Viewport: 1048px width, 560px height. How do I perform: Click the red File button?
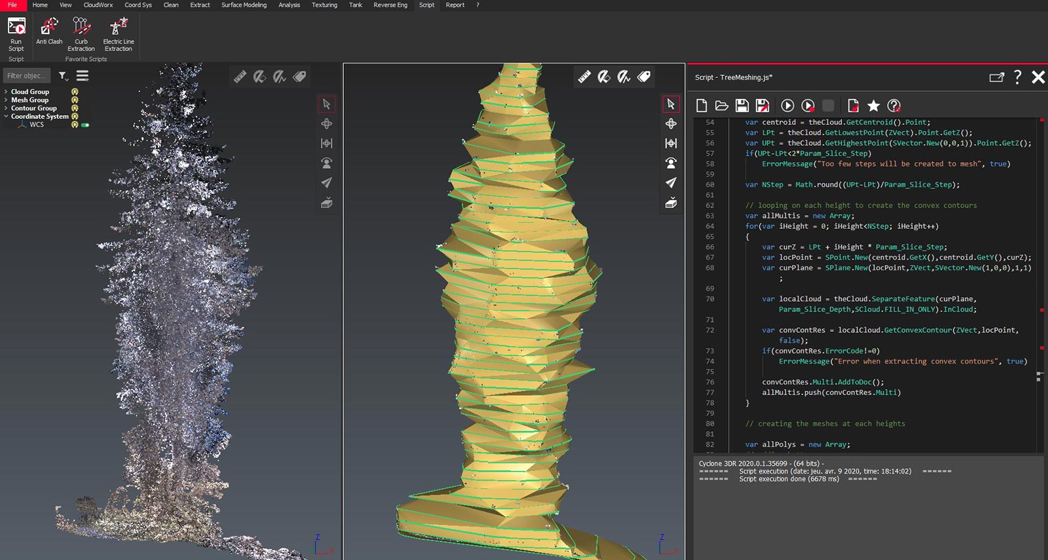point(12,5)
